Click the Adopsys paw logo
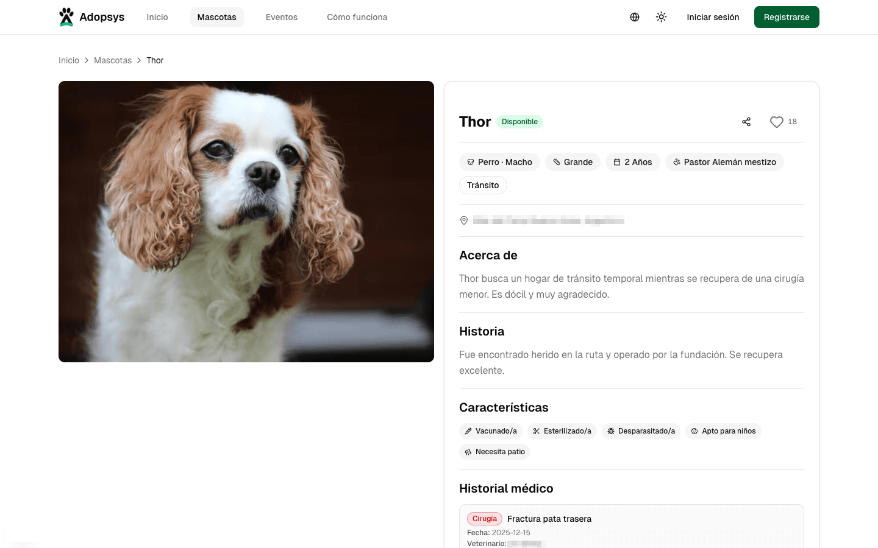878x548 pixels. [66, 16]
